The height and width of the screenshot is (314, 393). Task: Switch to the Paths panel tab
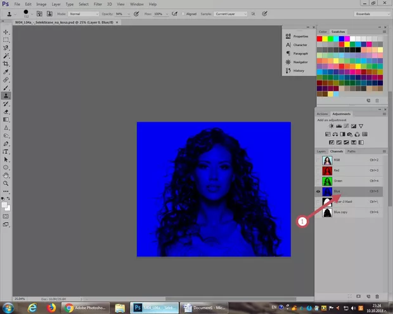coord(351,151)
